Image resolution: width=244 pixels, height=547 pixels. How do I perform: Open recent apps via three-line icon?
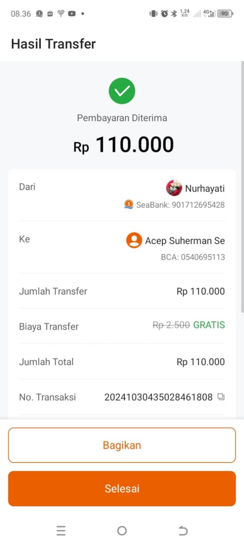pyautogui.click(x=61, y=531)
